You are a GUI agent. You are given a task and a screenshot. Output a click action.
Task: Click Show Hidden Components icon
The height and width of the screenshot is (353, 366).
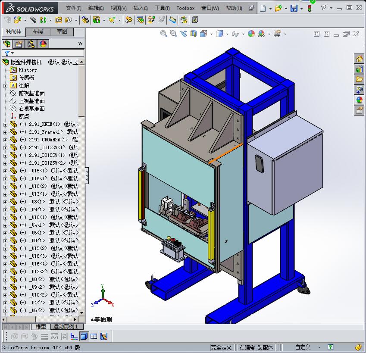pos(85,20)
